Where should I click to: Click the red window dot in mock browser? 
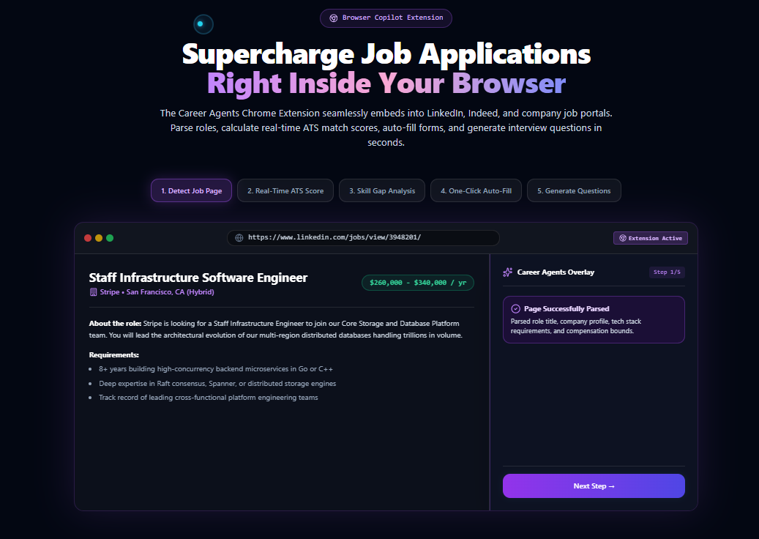tap(88, 238)
